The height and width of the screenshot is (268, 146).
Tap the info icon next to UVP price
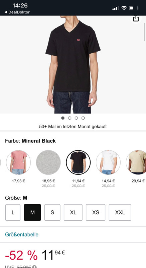tap(34, 267)
